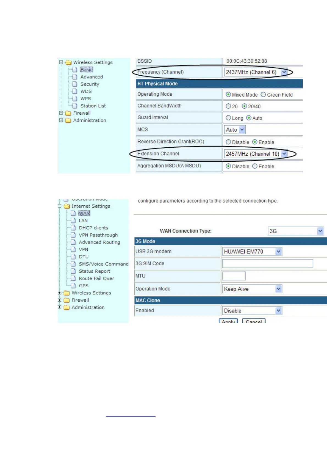Collapse the Internet Settings tree node

coord(59,206)
